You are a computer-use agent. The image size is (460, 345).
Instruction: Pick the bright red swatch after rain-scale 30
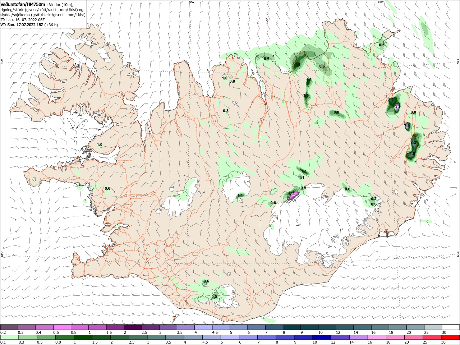tap(451, 338)
